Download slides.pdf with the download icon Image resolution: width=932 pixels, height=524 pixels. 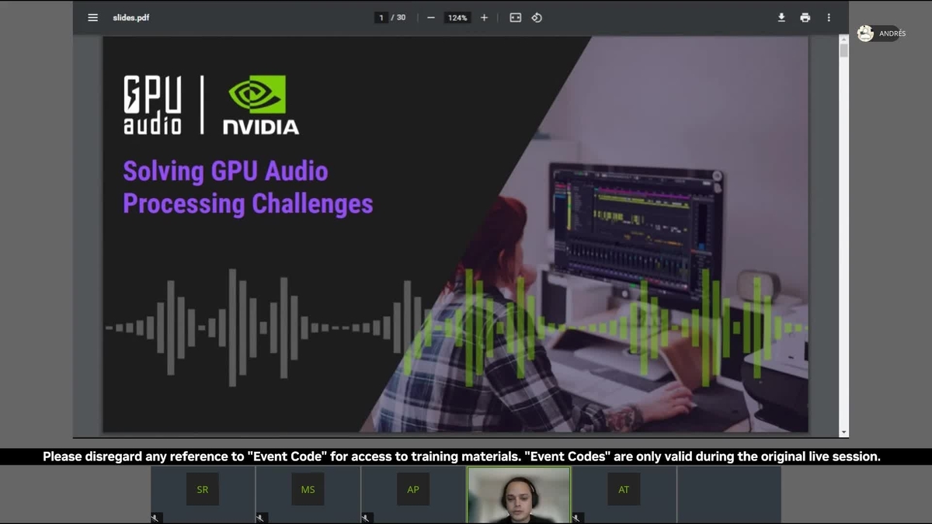pyautogui.click(x=781, y=18)
